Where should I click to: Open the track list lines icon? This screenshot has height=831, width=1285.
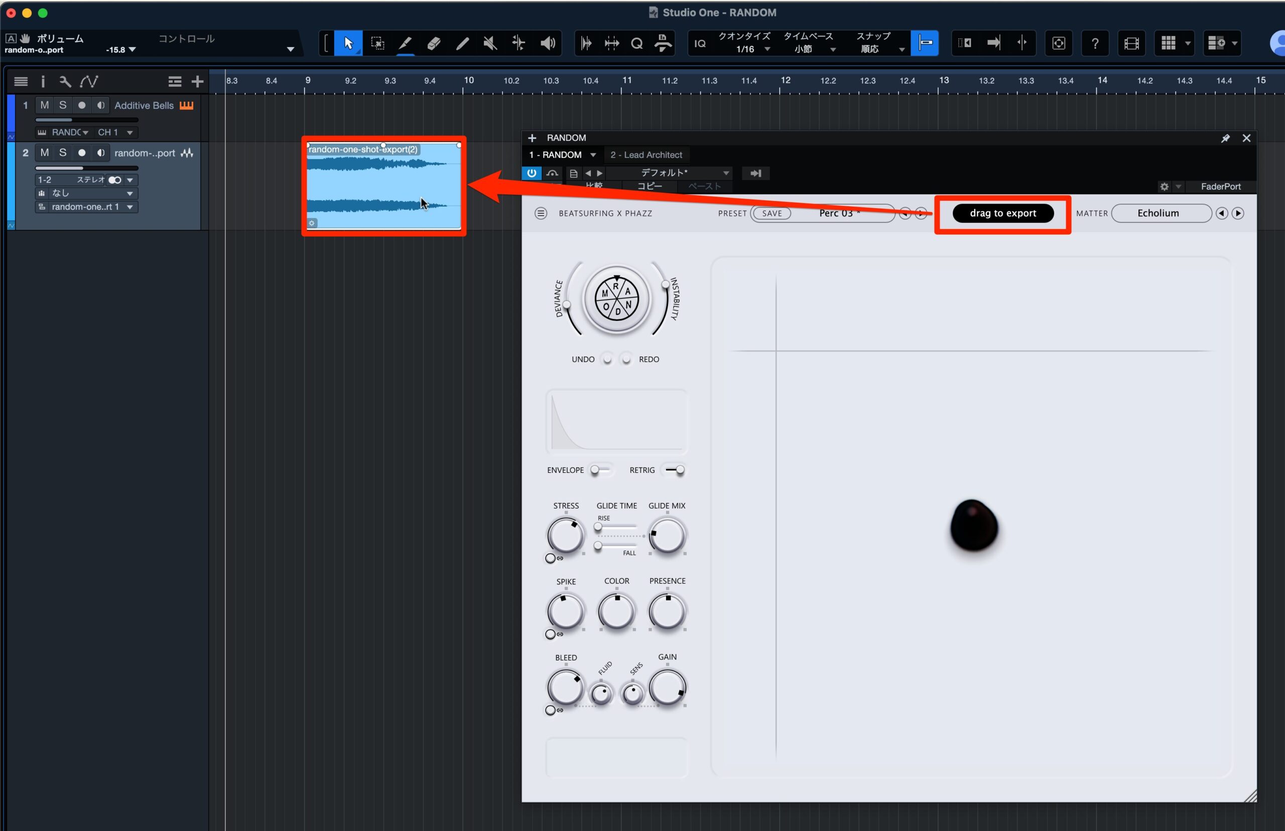pyautogui.click(x=21, y=81)
